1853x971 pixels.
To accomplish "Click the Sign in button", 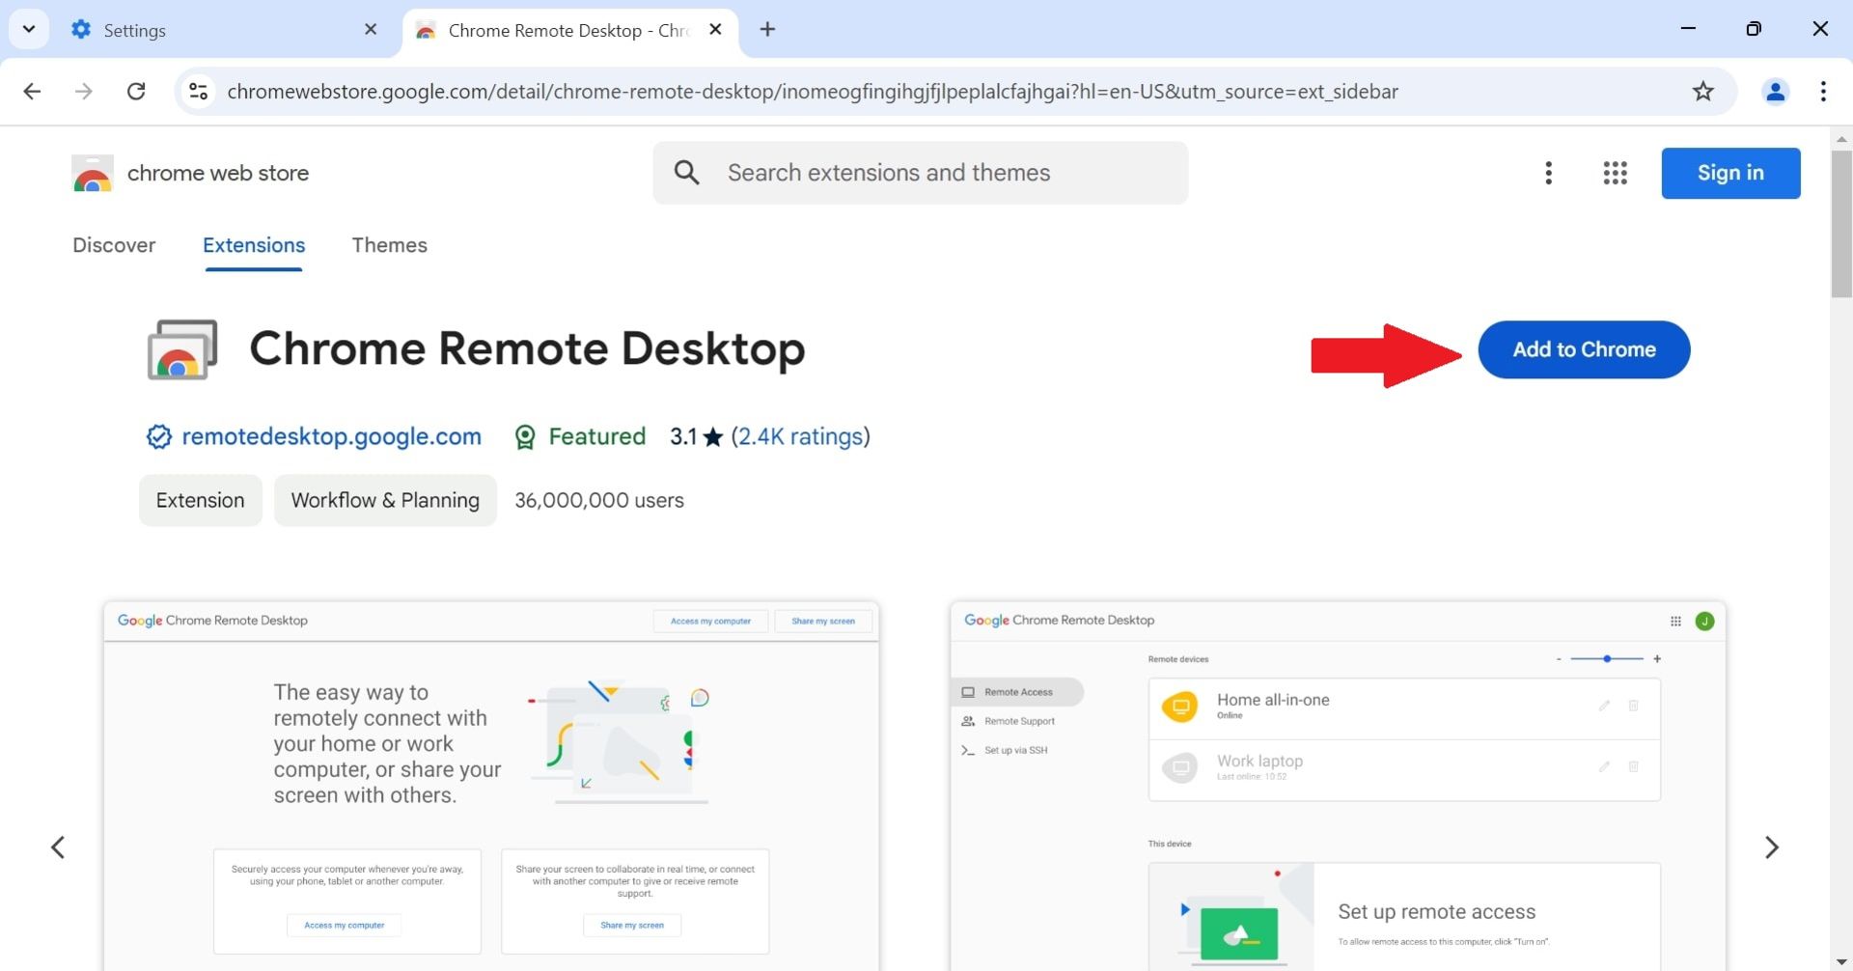I will pos(1730,173).
